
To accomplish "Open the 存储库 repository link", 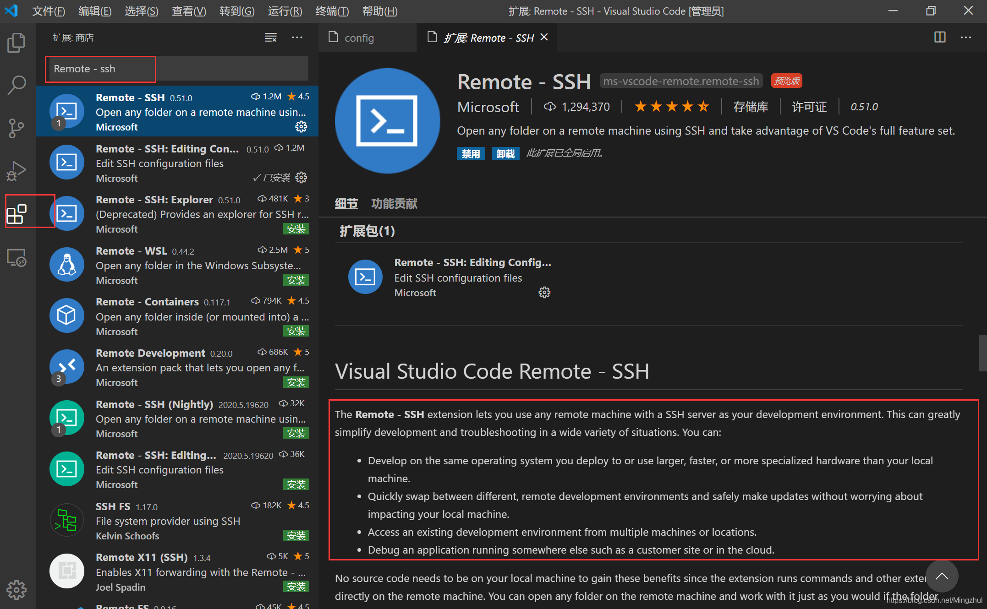I will (x=751, y=107).
